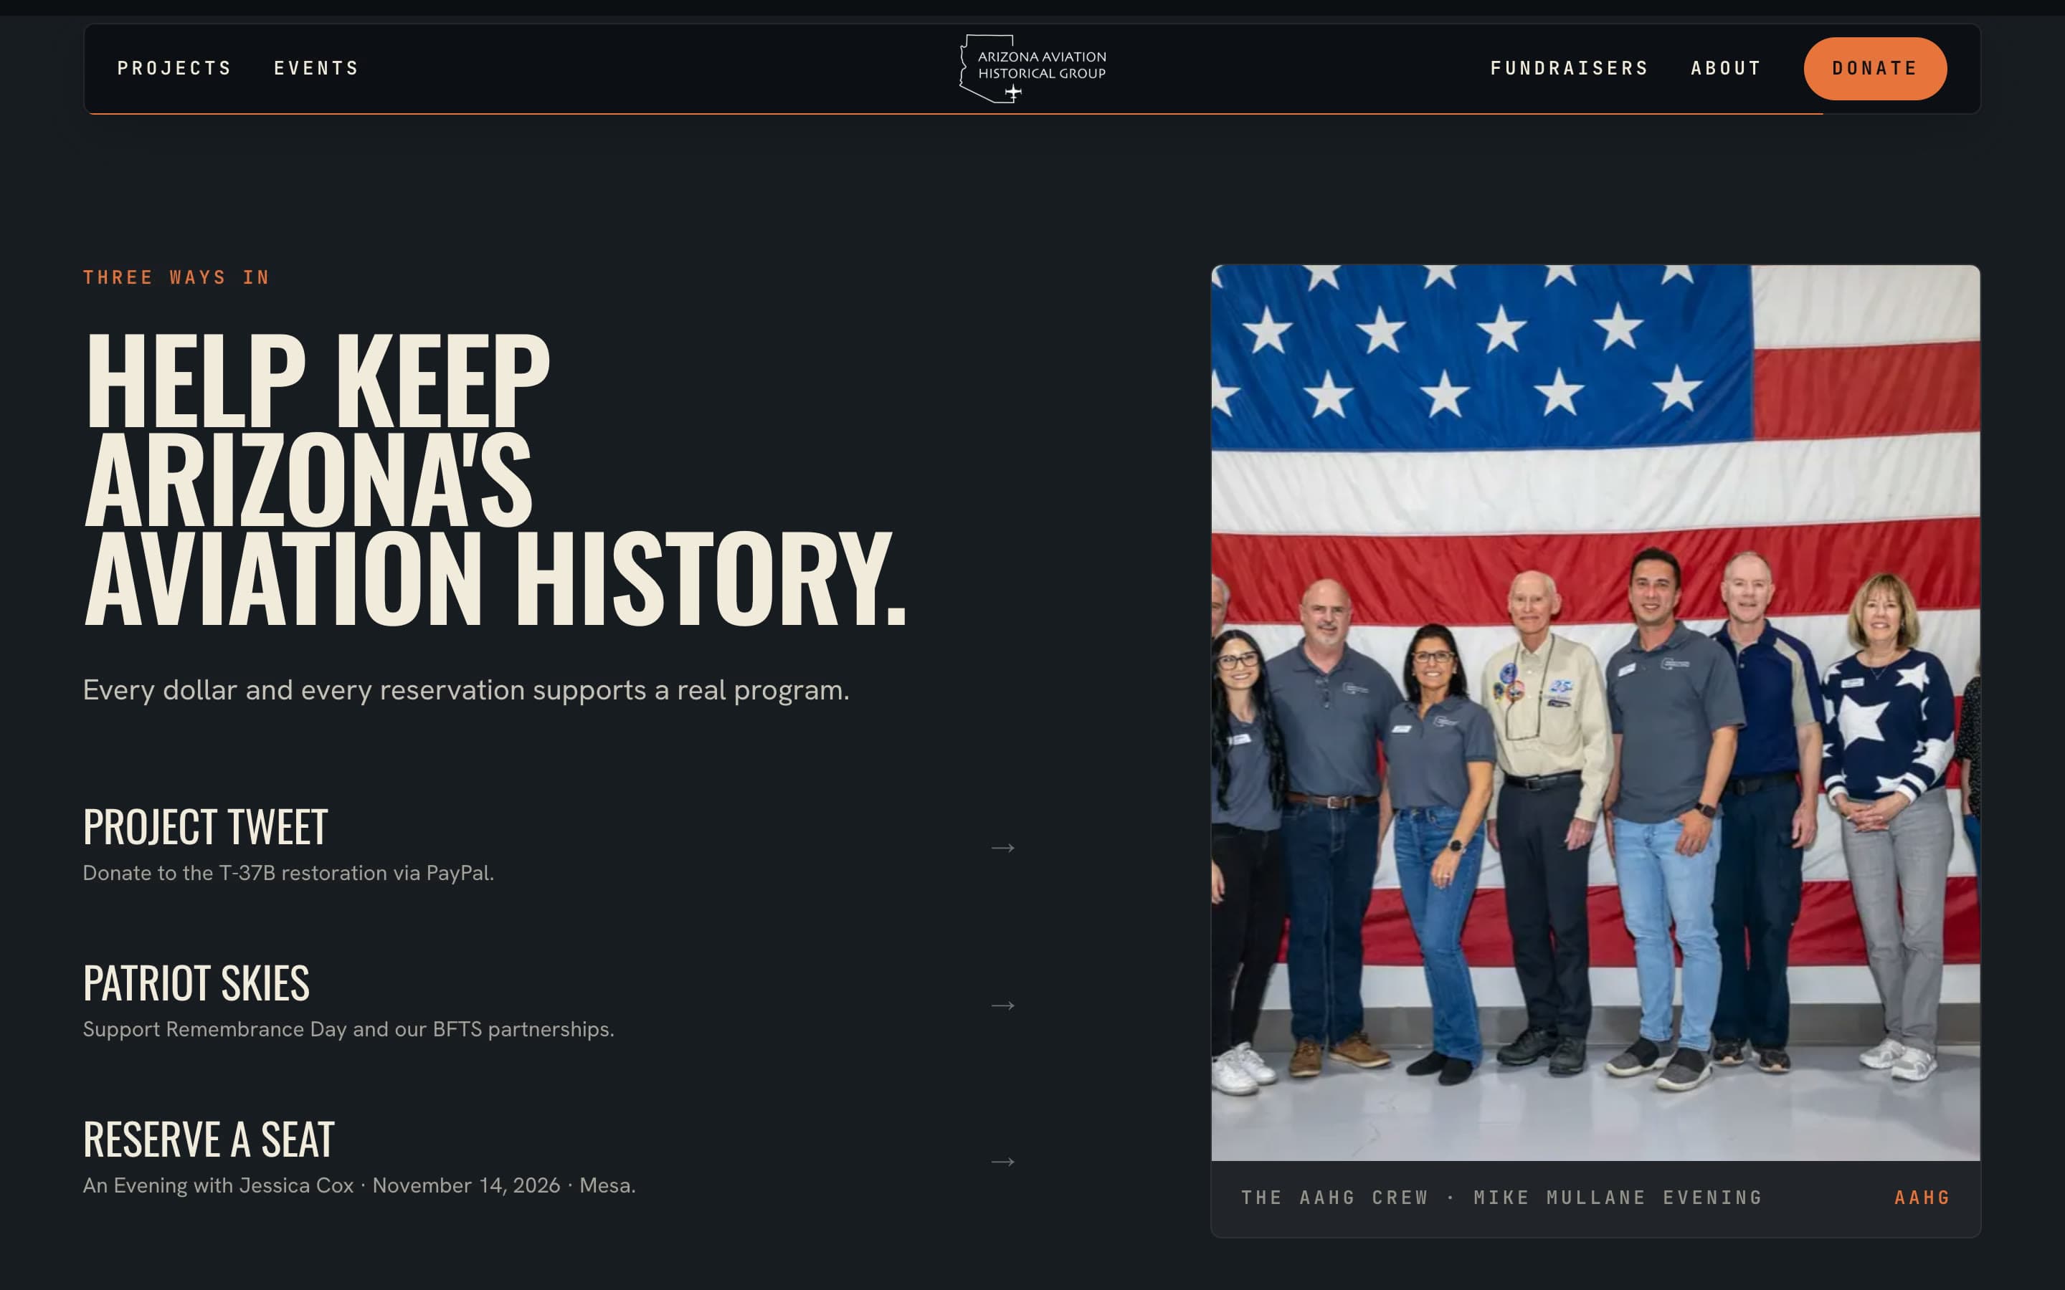Click the orange Donate button
The width and height of the screenshot is (2065, 1290).
[1875, 68]
